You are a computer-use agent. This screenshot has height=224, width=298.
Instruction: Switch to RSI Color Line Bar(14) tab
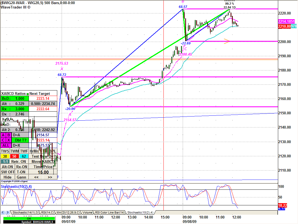click(x=110, y=213)
